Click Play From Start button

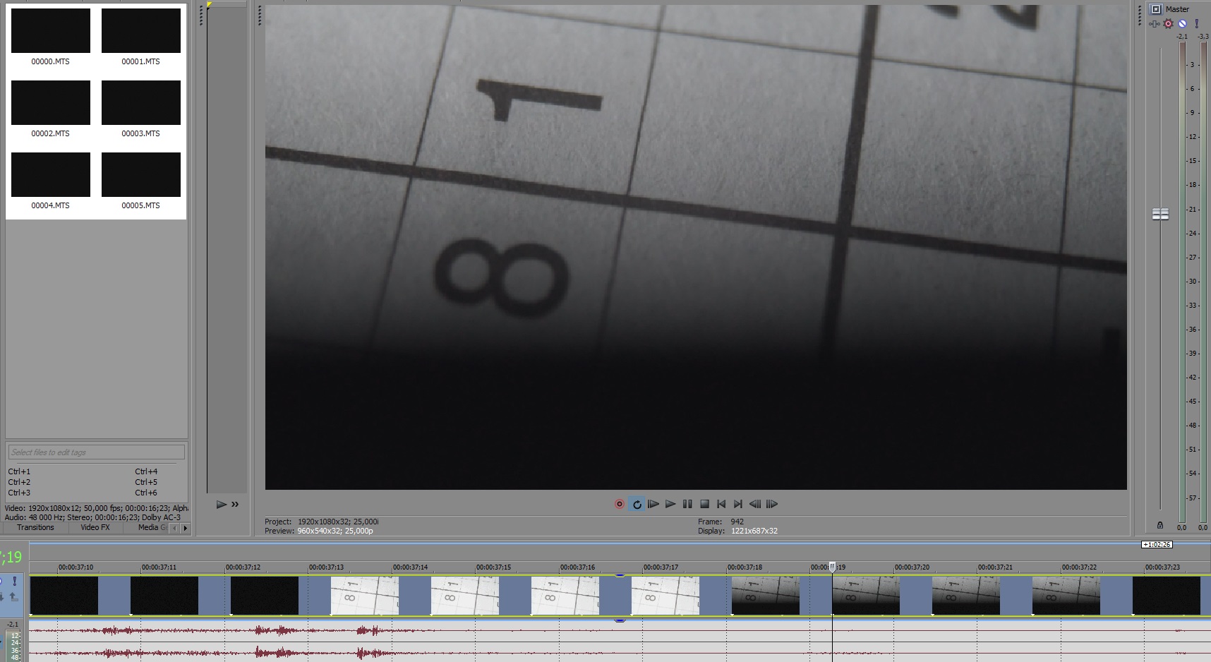pyautogui.click(x=653, y=504)
